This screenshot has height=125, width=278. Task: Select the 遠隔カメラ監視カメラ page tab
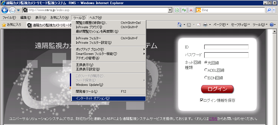49,25
